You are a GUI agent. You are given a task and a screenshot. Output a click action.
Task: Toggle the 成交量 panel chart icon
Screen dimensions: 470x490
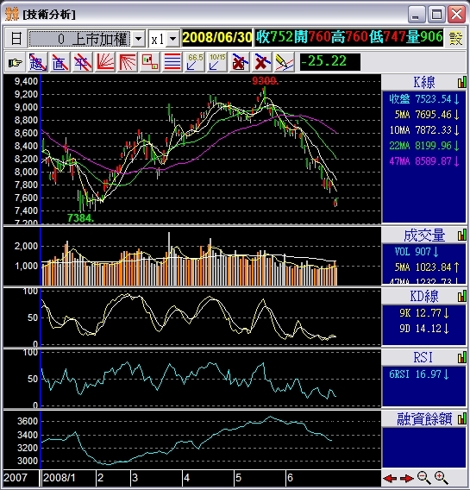[x=462, y=236]
